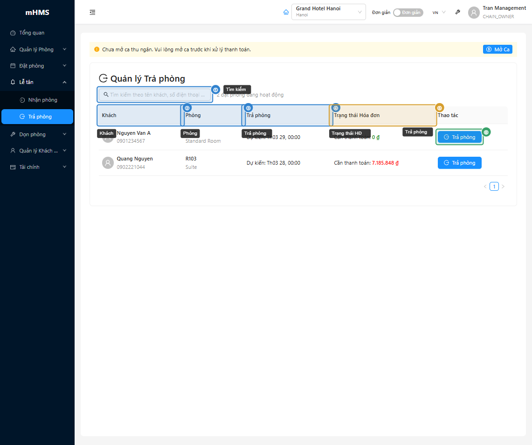This screenshot has height=445, width=532.
Task: Collapse the sidebar with the menu fold icon
Action: (92, 12)
